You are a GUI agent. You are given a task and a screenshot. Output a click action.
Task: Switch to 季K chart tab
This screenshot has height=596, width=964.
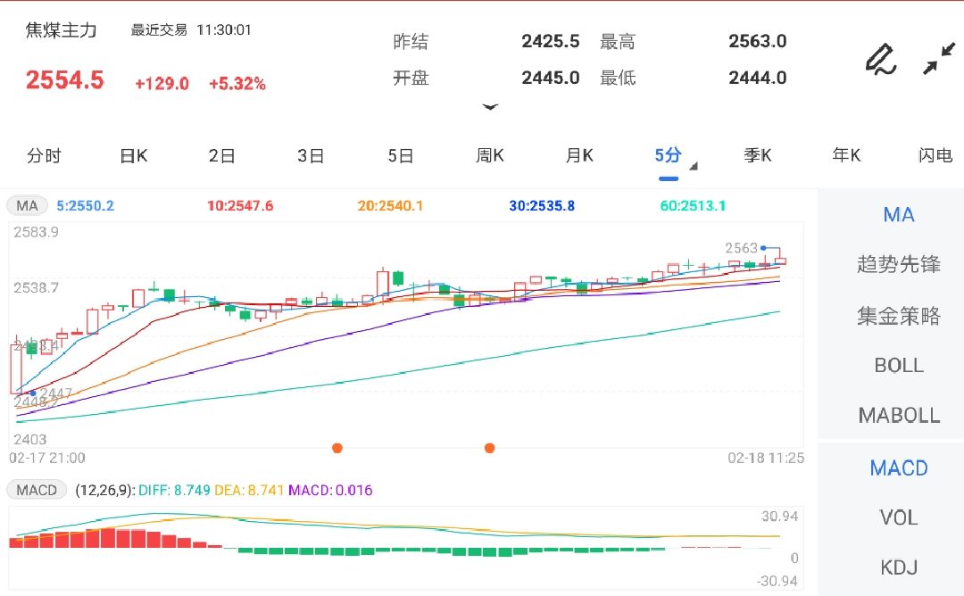click(758, 156)
